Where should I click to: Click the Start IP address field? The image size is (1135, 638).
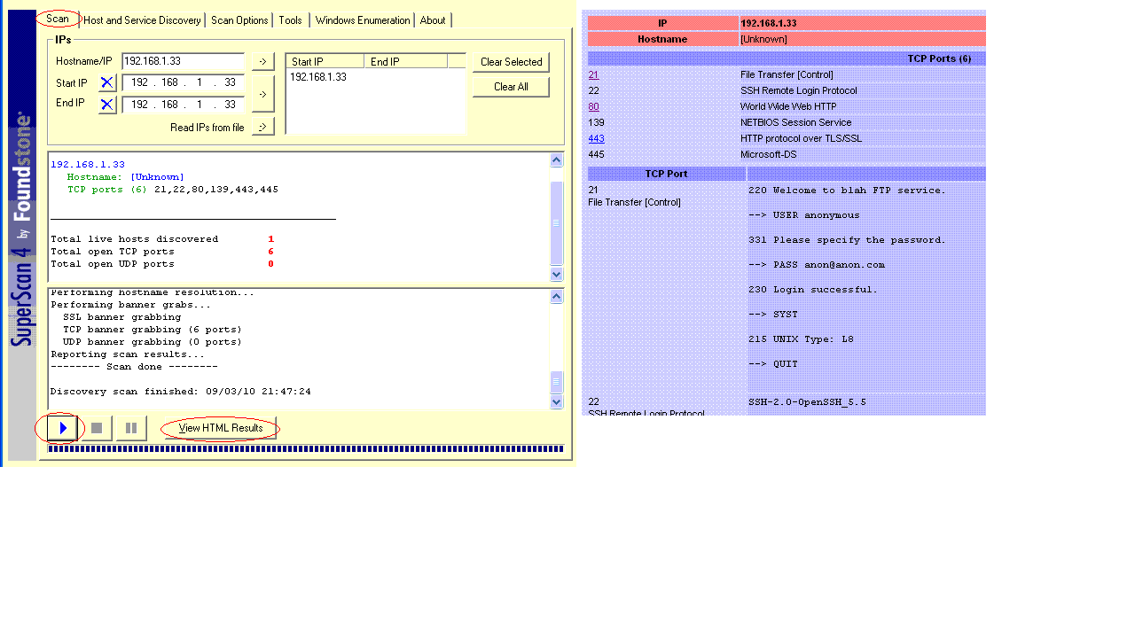click(183, 82)
